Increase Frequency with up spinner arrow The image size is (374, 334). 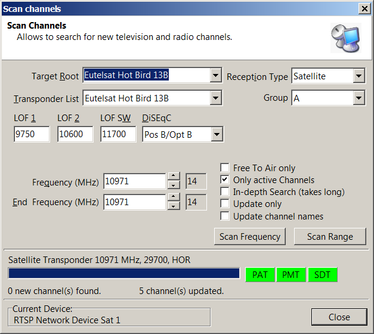click(x=174, y=177)
